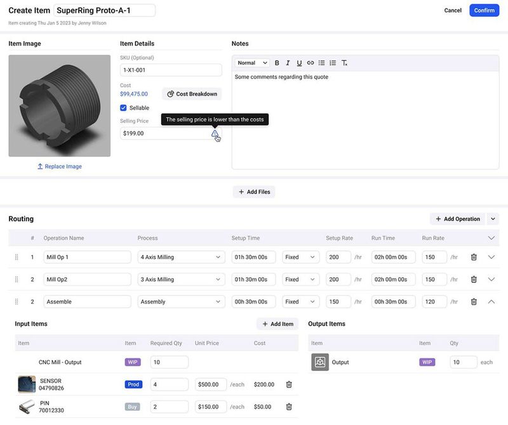
Task: Apply bold formatting in the Notes editor
Action: [x=277, y=62]
